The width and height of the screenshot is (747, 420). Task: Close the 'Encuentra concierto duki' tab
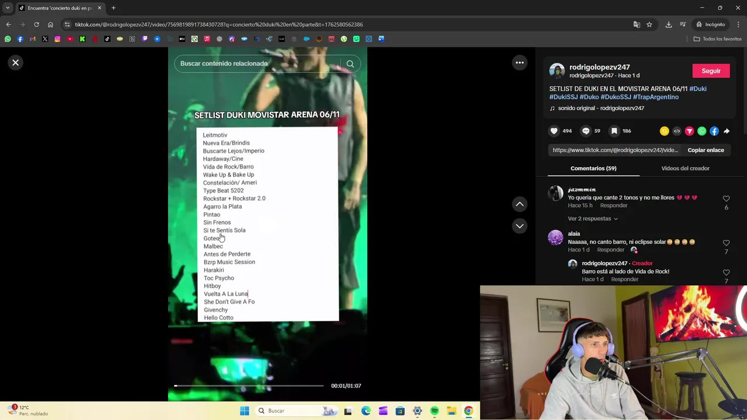point(99,8)
